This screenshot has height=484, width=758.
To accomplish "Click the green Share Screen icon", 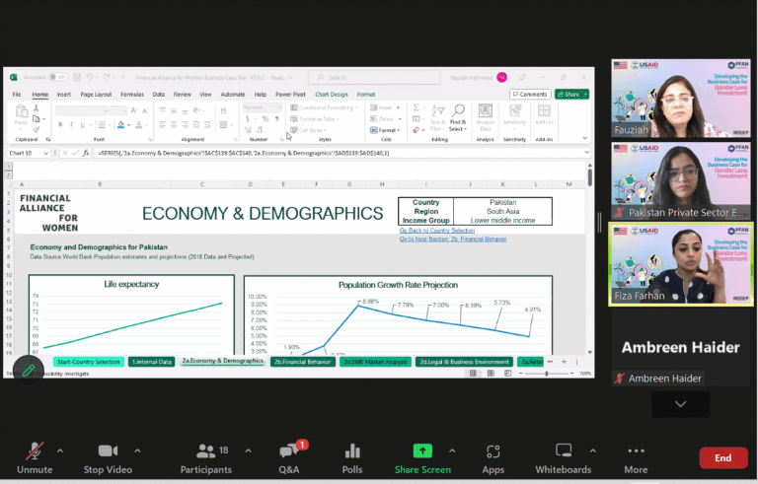I will point(422,451).
